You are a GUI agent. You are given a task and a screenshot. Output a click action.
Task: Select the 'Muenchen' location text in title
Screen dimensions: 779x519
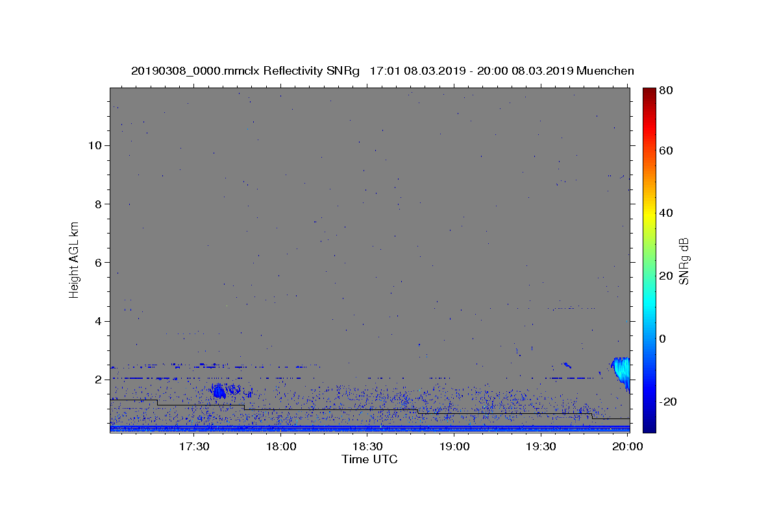coord(605,71)
